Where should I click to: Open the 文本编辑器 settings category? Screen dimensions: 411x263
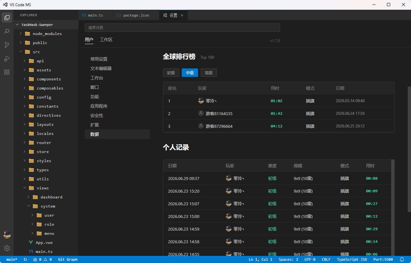click(x=101, y=68)
